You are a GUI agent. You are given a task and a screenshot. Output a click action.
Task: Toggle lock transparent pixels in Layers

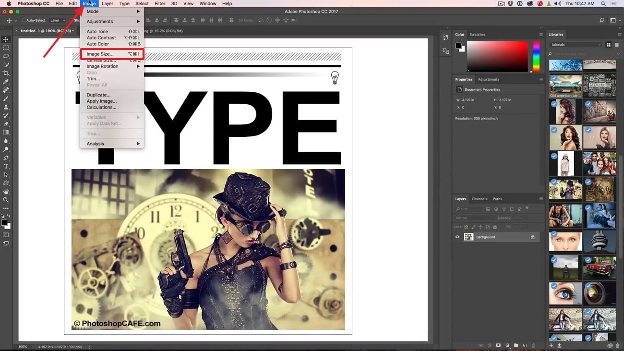[467, 227]
